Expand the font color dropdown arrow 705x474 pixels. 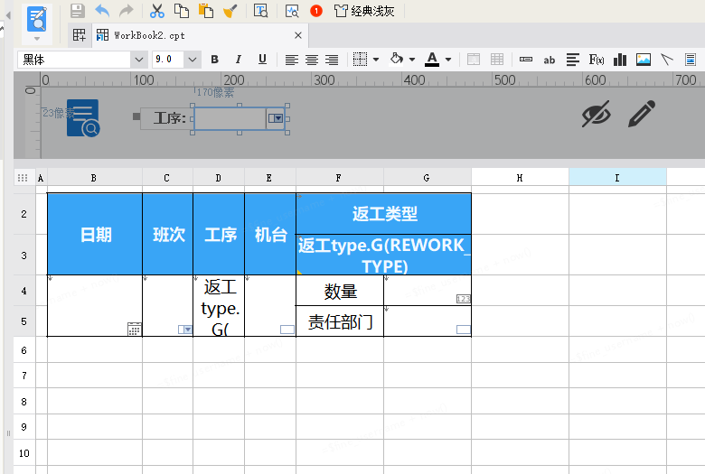(447, 60)
